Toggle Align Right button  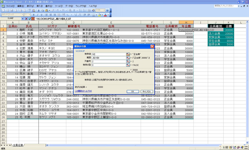(x=55, y=15)
